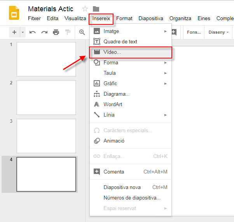Open the Disseny dropdown
Viewport: 234px width, 222px height.
click(x=218, y=32)
